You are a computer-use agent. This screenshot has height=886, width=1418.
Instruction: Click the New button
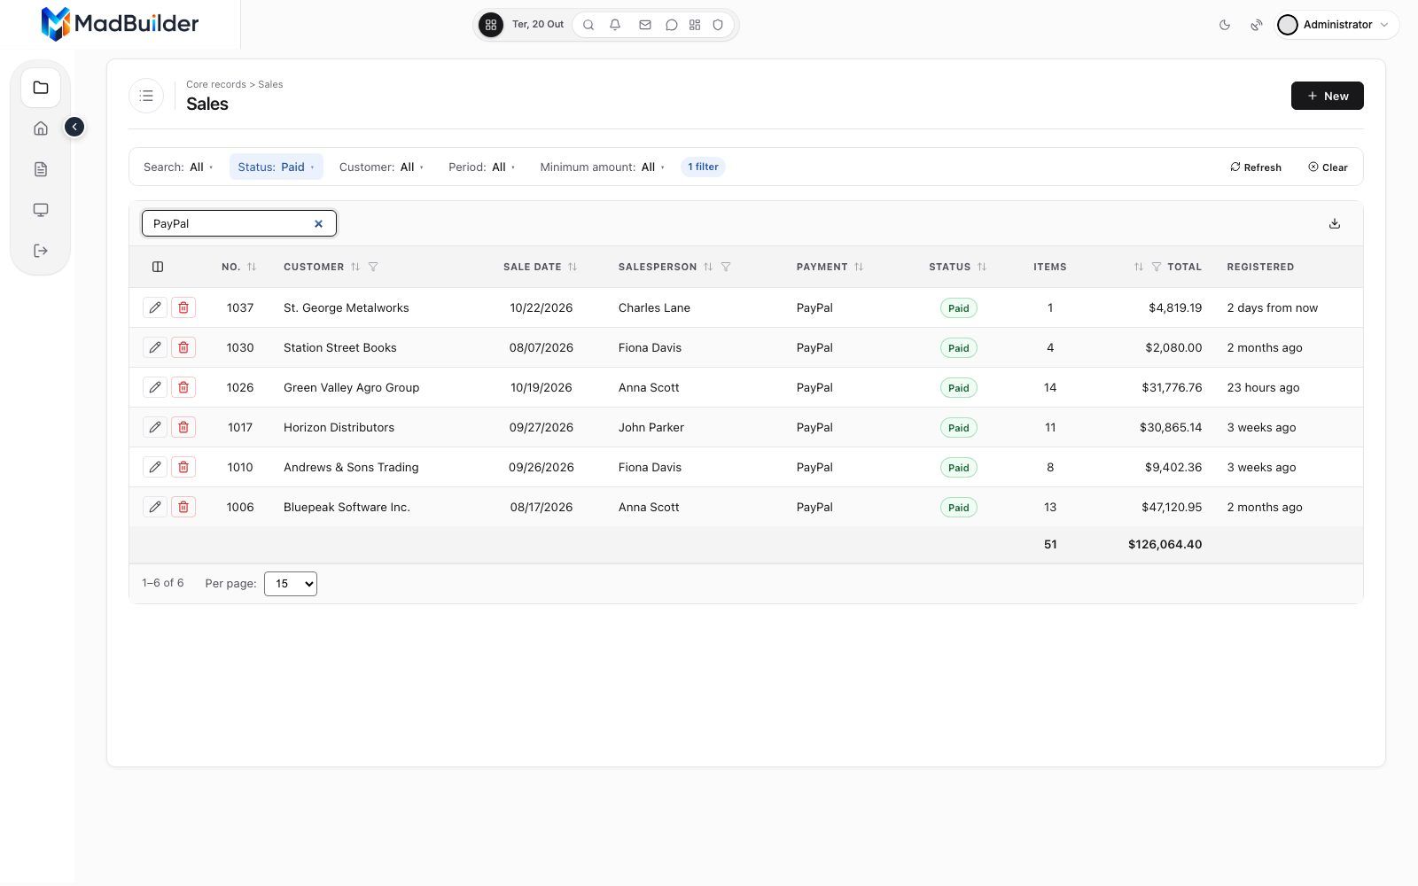coord(1327,96)
